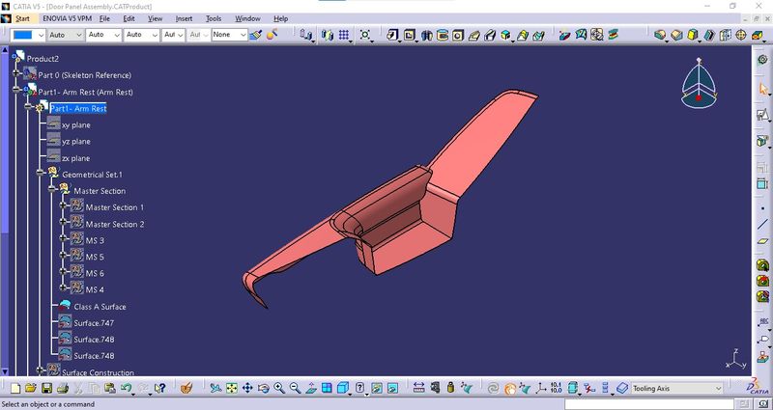Select the Point tool in right toolbar
Screen dimensions: 773x410
click(762, 208)
